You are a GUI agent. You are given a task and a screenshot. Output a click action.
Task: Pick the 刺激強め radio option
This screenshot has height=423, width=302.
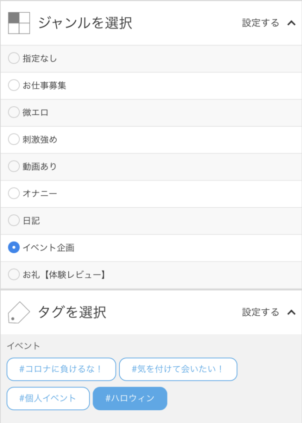14,140
